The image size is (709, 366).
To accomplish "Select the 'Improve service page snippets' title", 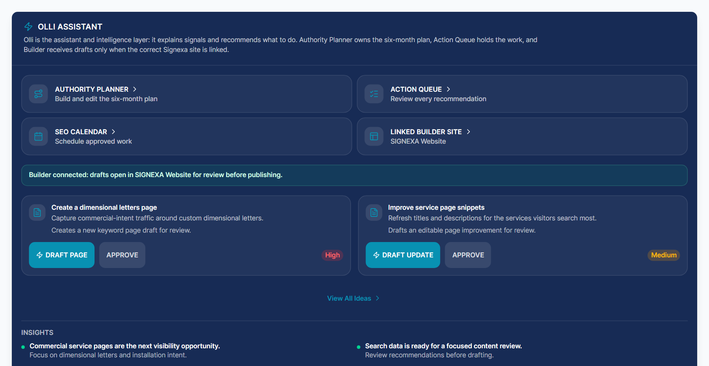I will coord(436,207).
